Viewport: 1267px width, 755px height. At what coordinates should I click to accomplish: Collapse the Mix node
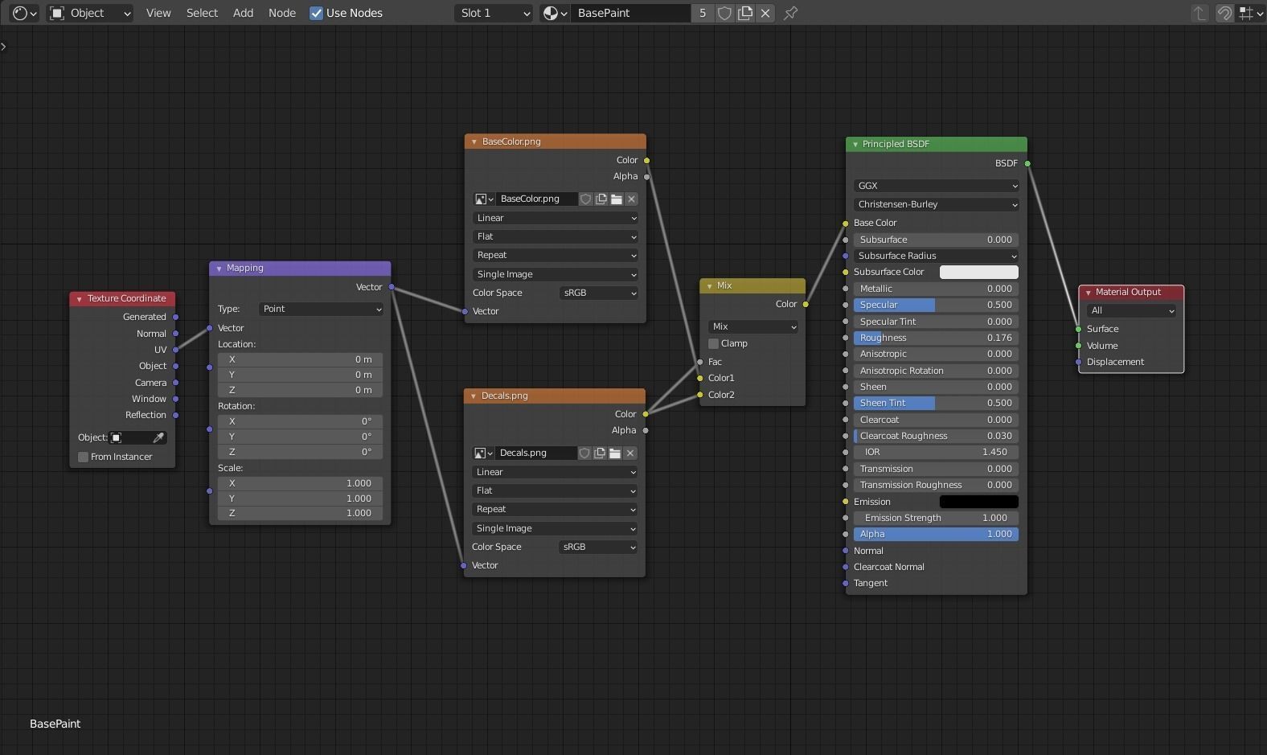click(x=709, y=286)
